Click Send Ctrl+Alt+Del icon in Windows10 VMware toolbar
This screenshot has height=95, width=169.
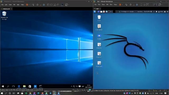33,5
